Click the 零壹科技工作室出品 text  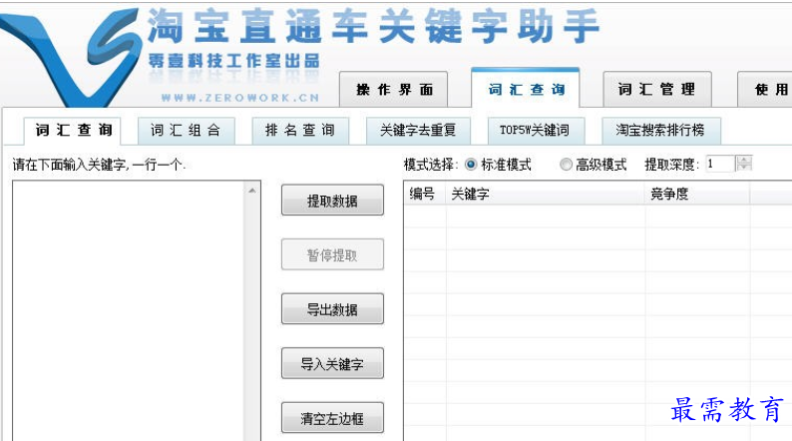(233, 61)
